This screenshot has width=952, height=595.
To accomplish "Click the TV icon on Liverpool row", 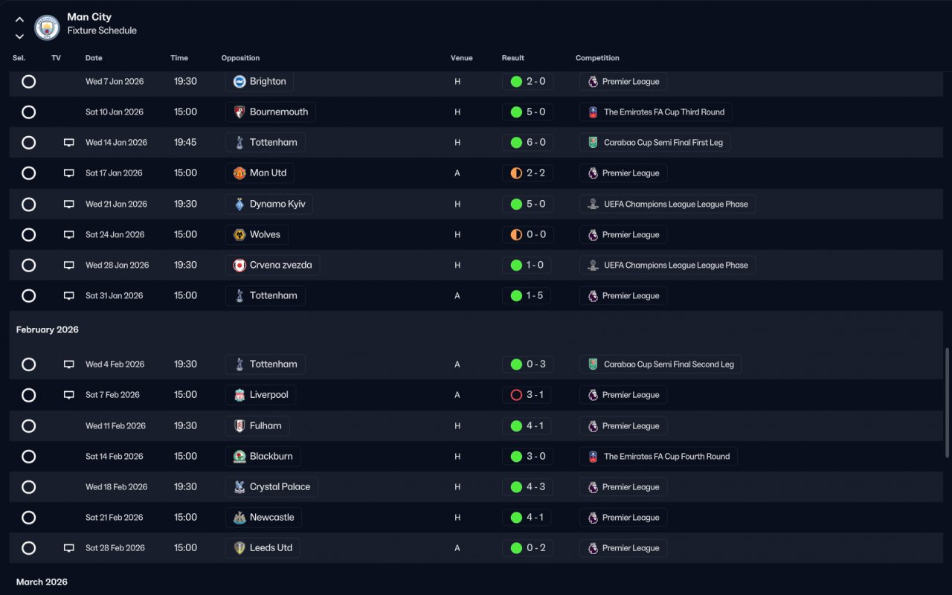I will coord(69,395).
